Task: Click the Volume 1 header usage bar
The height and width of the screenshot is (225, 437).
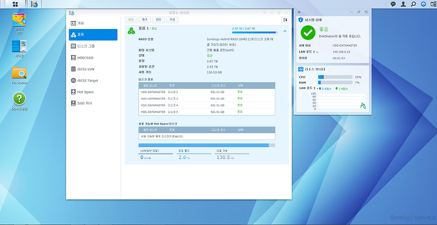Action: pos(255,32)
